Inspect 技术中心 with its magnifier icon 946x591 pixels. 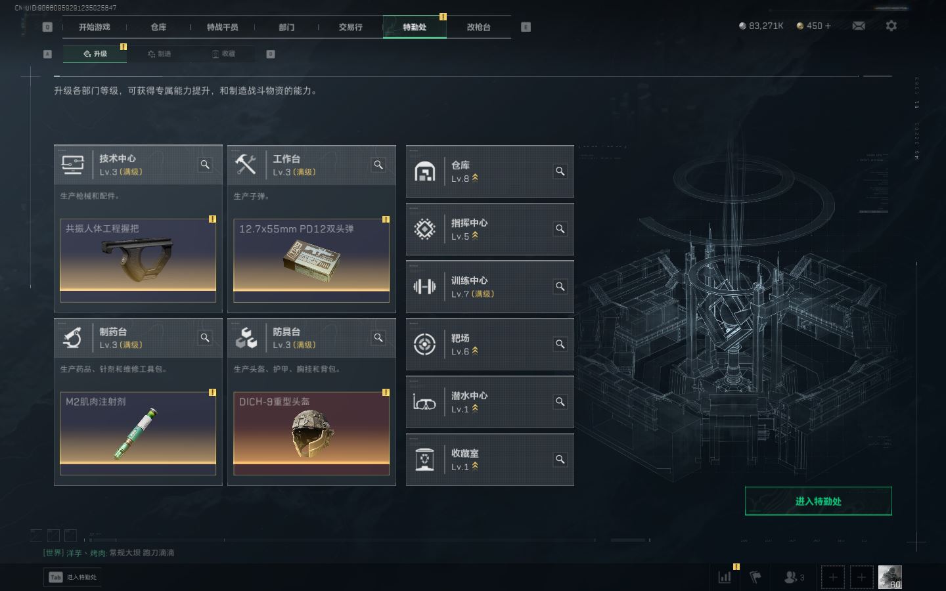click(x=205, y=165)
